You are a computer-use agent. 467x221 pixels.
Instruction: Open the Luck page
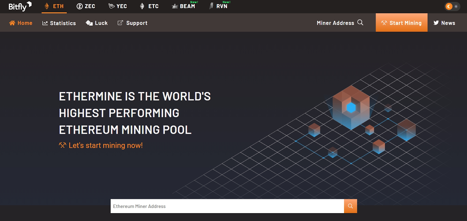pyautogui.click(x=97, y=23)
